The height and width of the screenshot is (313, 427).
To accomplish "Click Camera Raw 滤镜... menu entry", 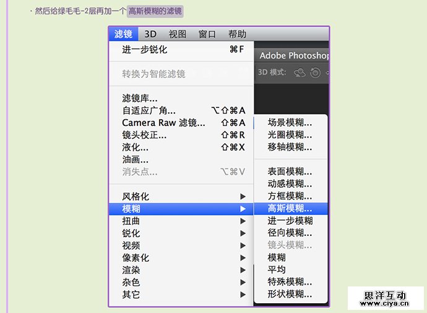I will coord(163,123).
